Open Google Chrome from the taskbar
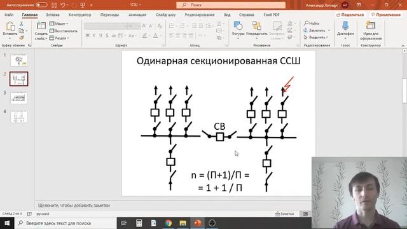 [168, 223]
